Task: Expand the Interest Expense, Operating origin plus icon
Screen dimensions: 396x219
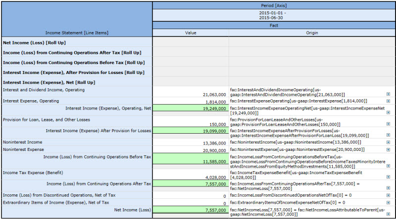Action: click(388, 101)
